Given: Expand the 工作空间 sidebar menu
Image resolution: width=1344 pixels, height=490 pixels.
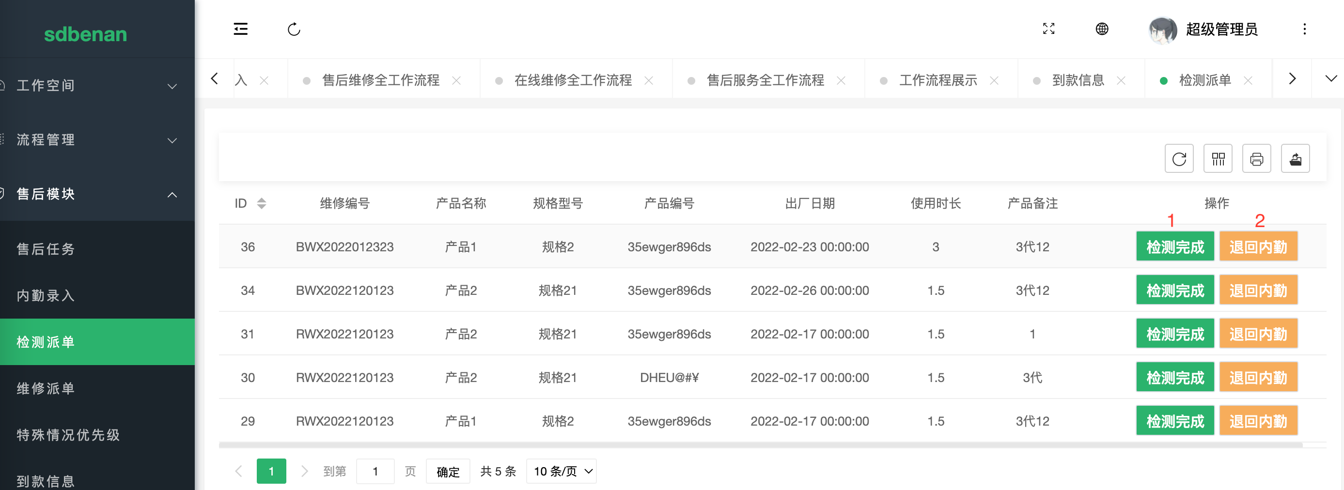Looking at the screenshot, I should 97,86.
